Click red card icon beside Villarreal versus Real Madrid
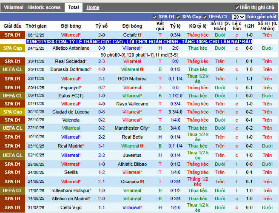Image resolution: width=279 pixels, height=213 pixels. click(142, 146)
